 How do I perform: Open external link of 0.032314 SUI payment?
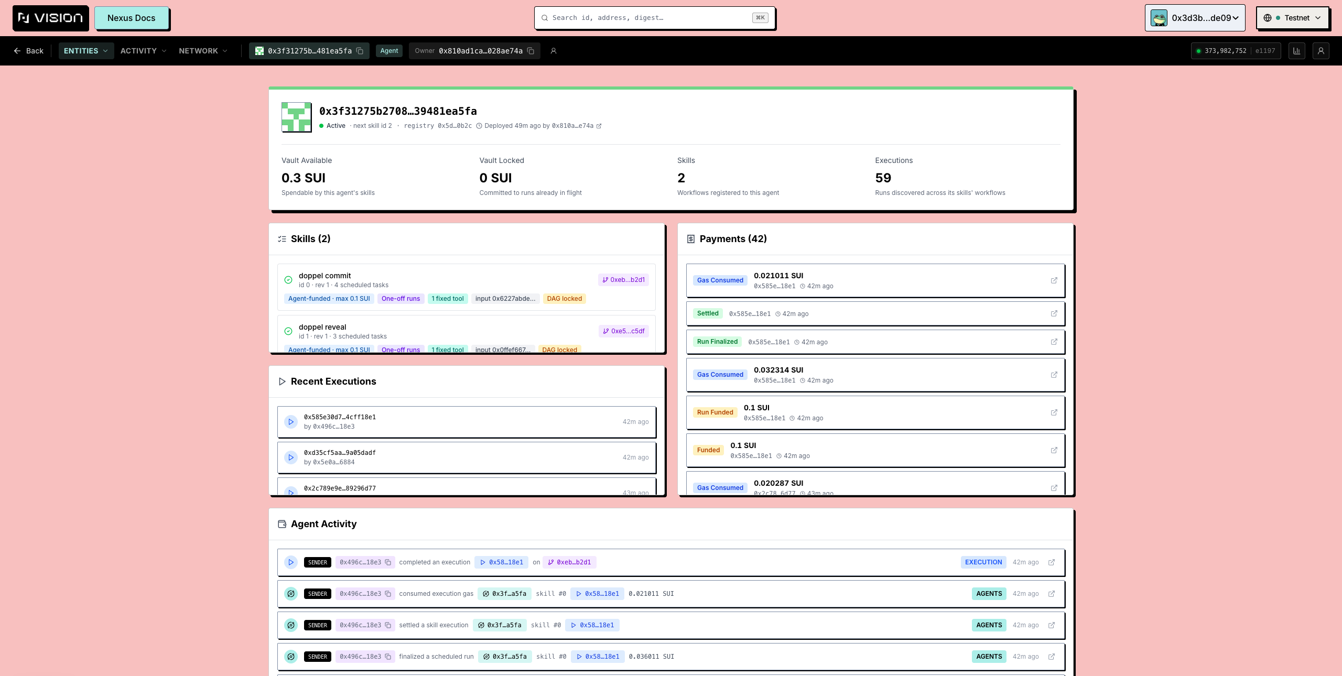(1054, 375)
